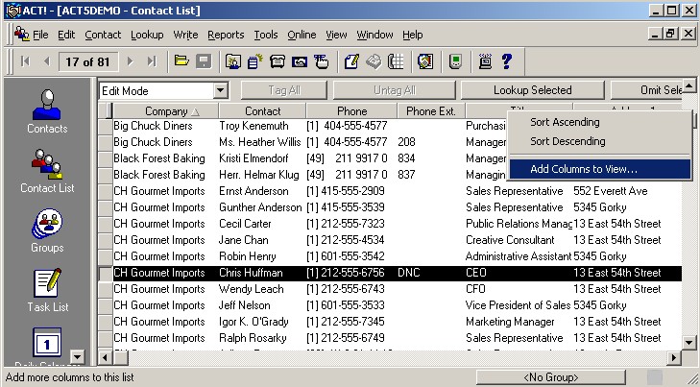The image size is (700, 387).
Task: Click the Lookup Selected button
Action: (x=532, y=90)
